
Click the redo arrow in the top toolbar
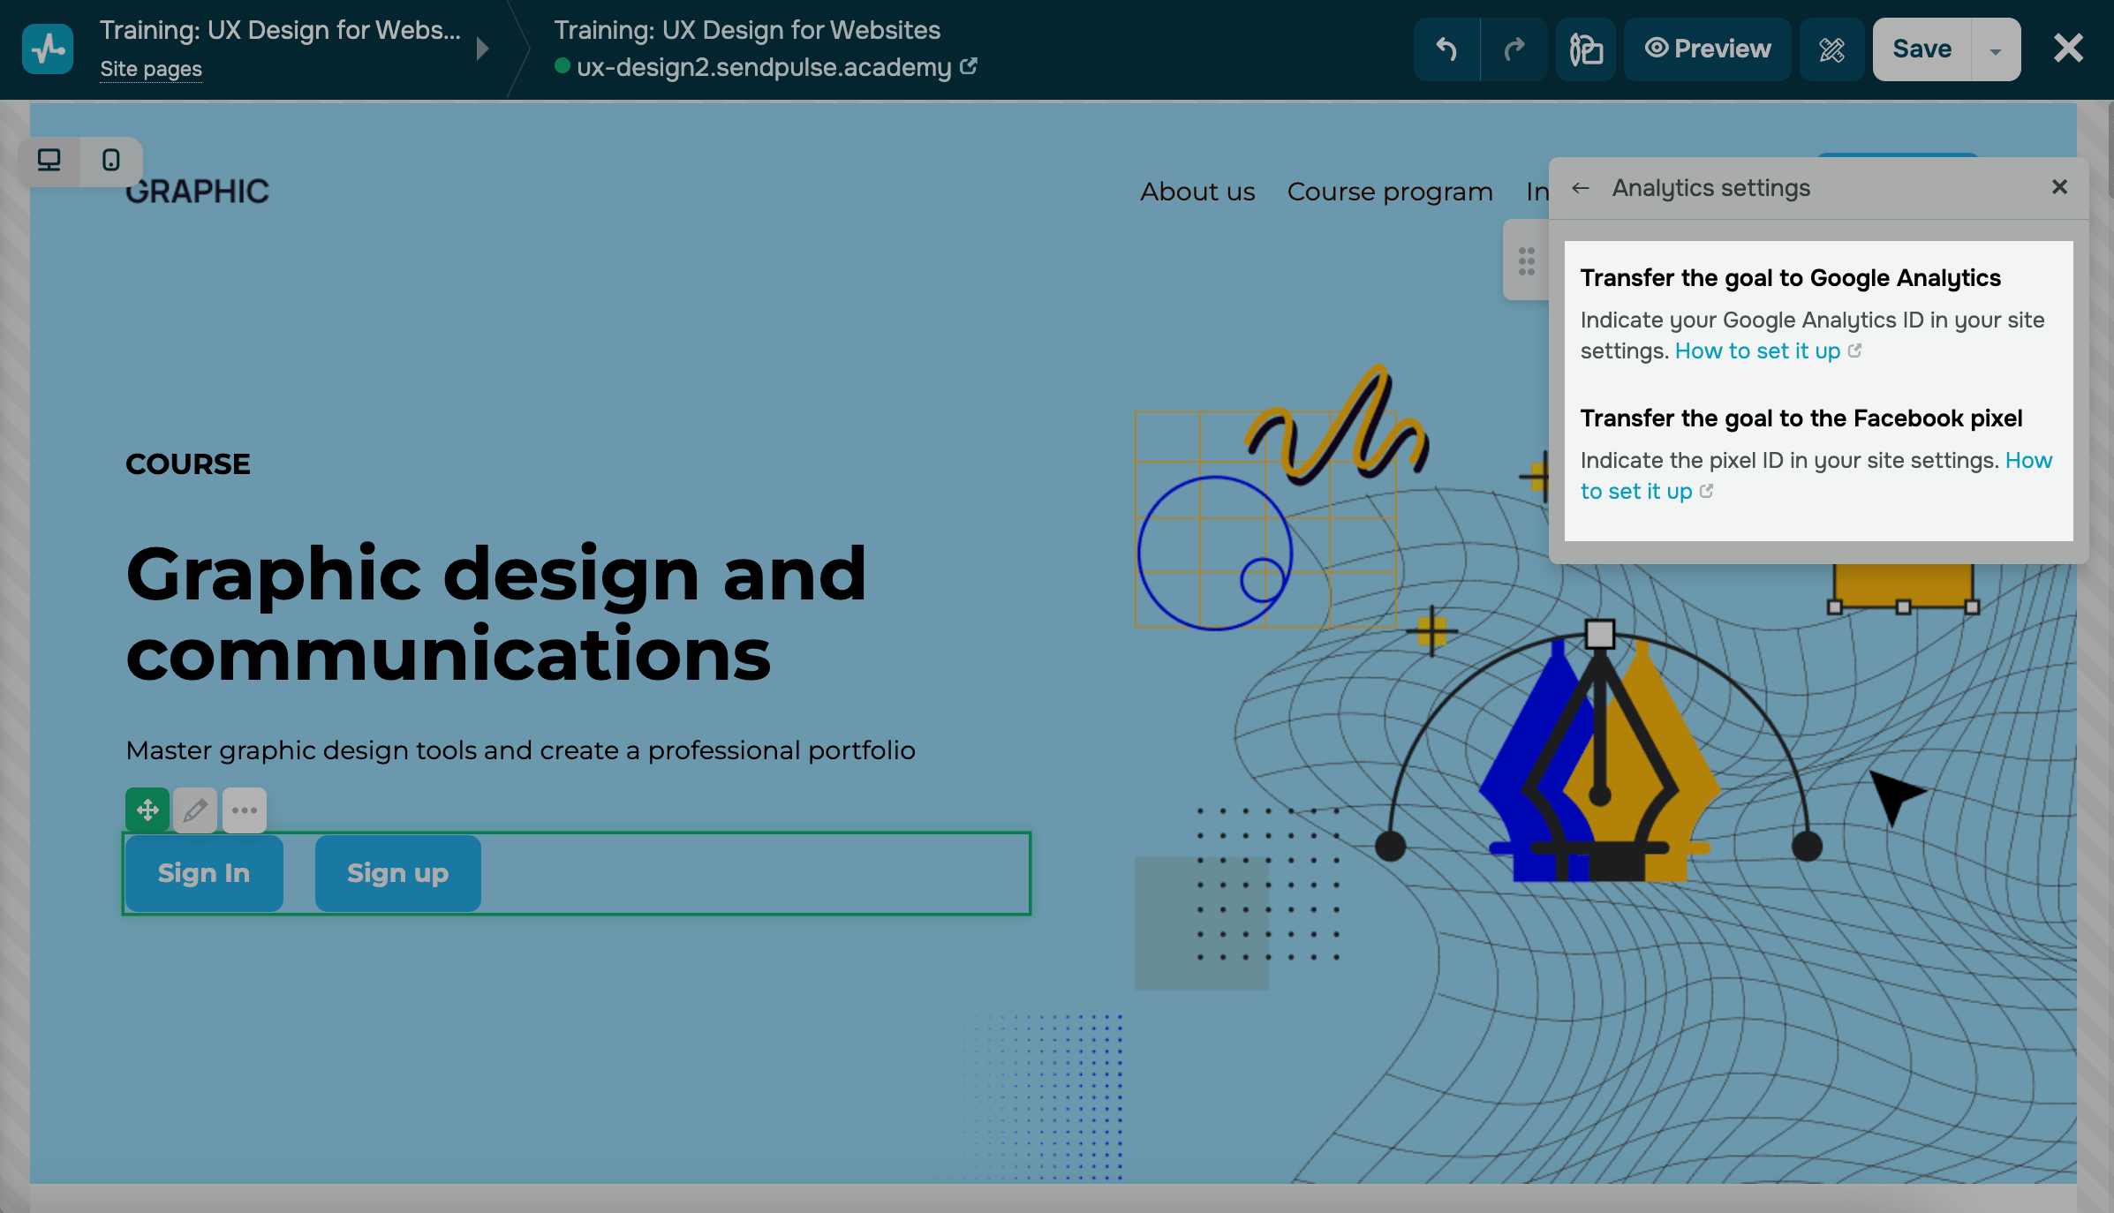click(1514, 49)
